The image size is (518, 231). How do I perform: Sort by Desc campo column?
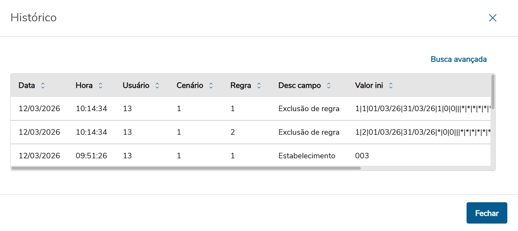click(x=328, y=85)
